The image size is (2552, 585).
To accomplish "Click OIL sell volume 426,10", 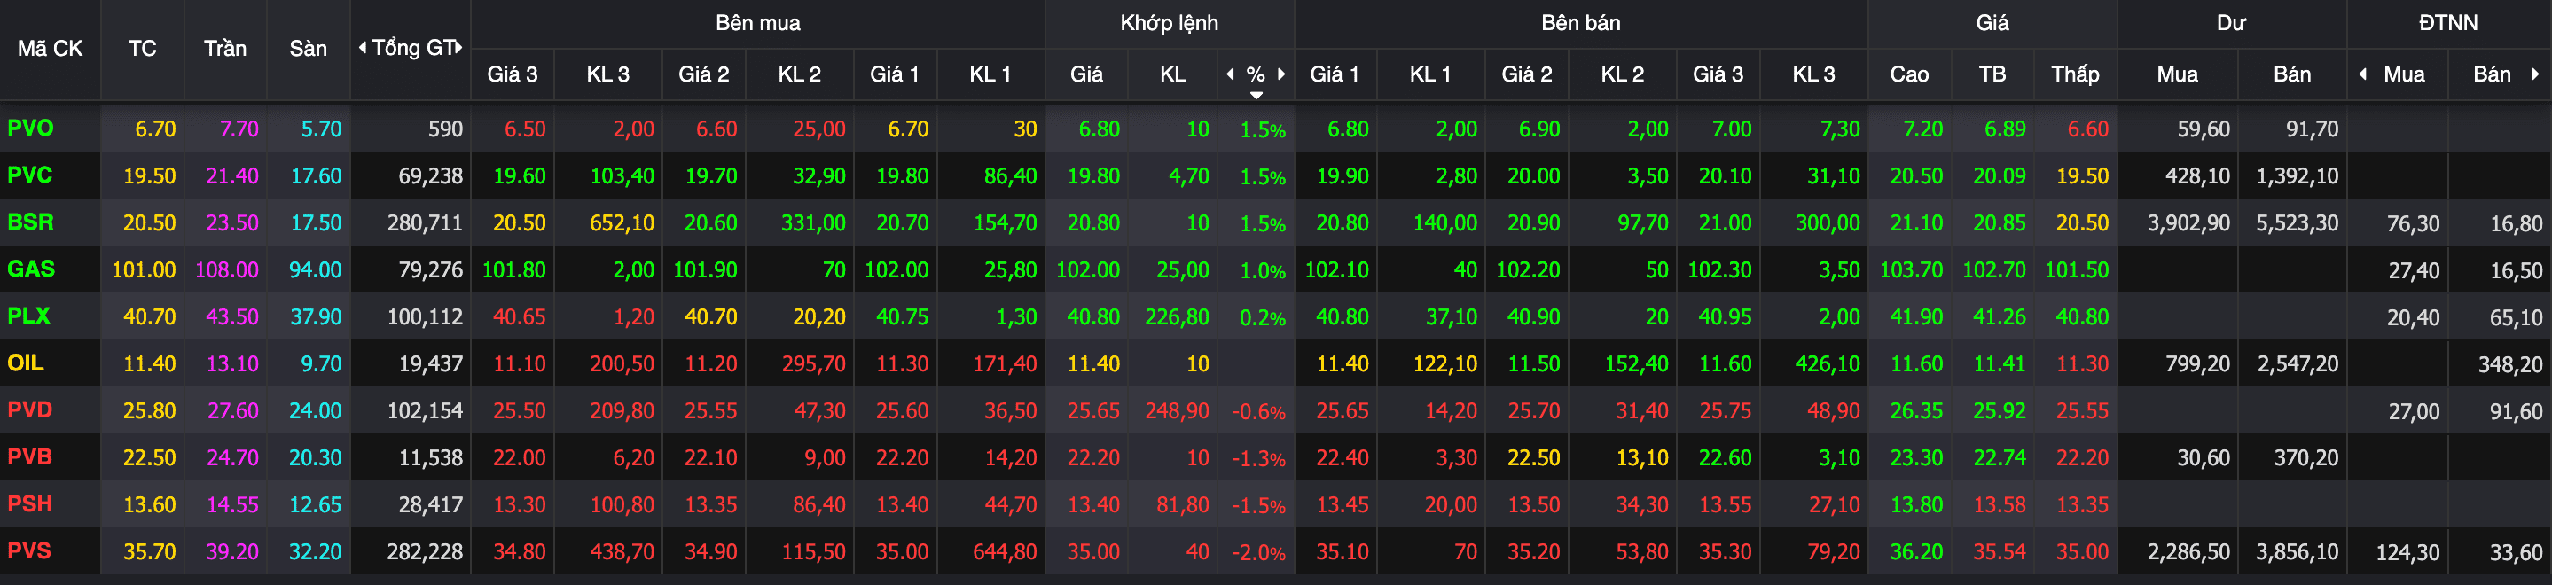I will click(1828, 364).
